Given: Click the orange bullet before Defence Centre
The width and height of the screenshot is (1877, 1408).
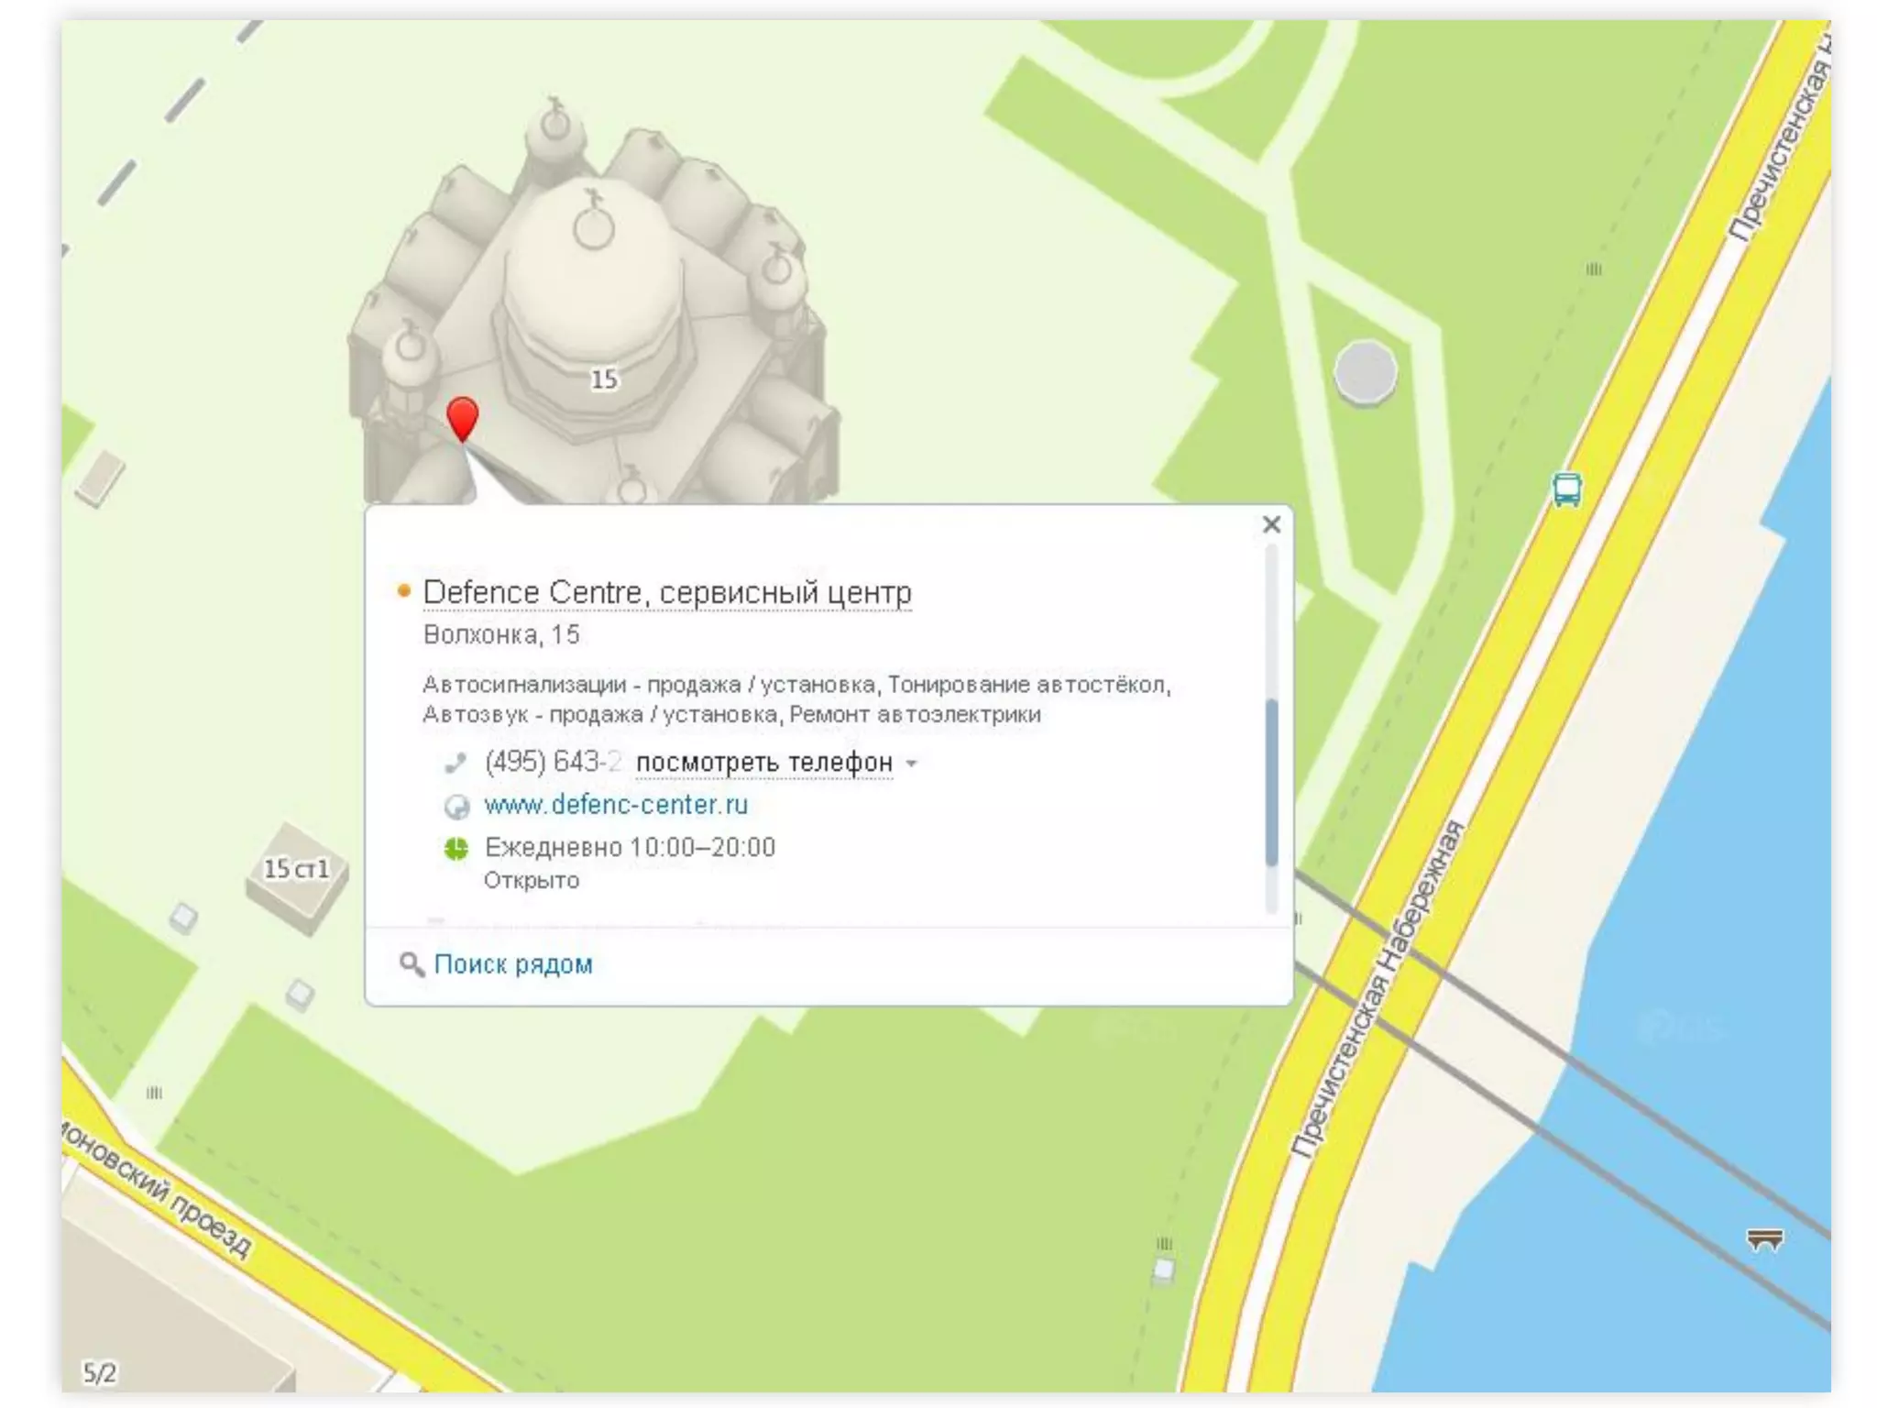Looking at the screenshot, I should point(403,591).
